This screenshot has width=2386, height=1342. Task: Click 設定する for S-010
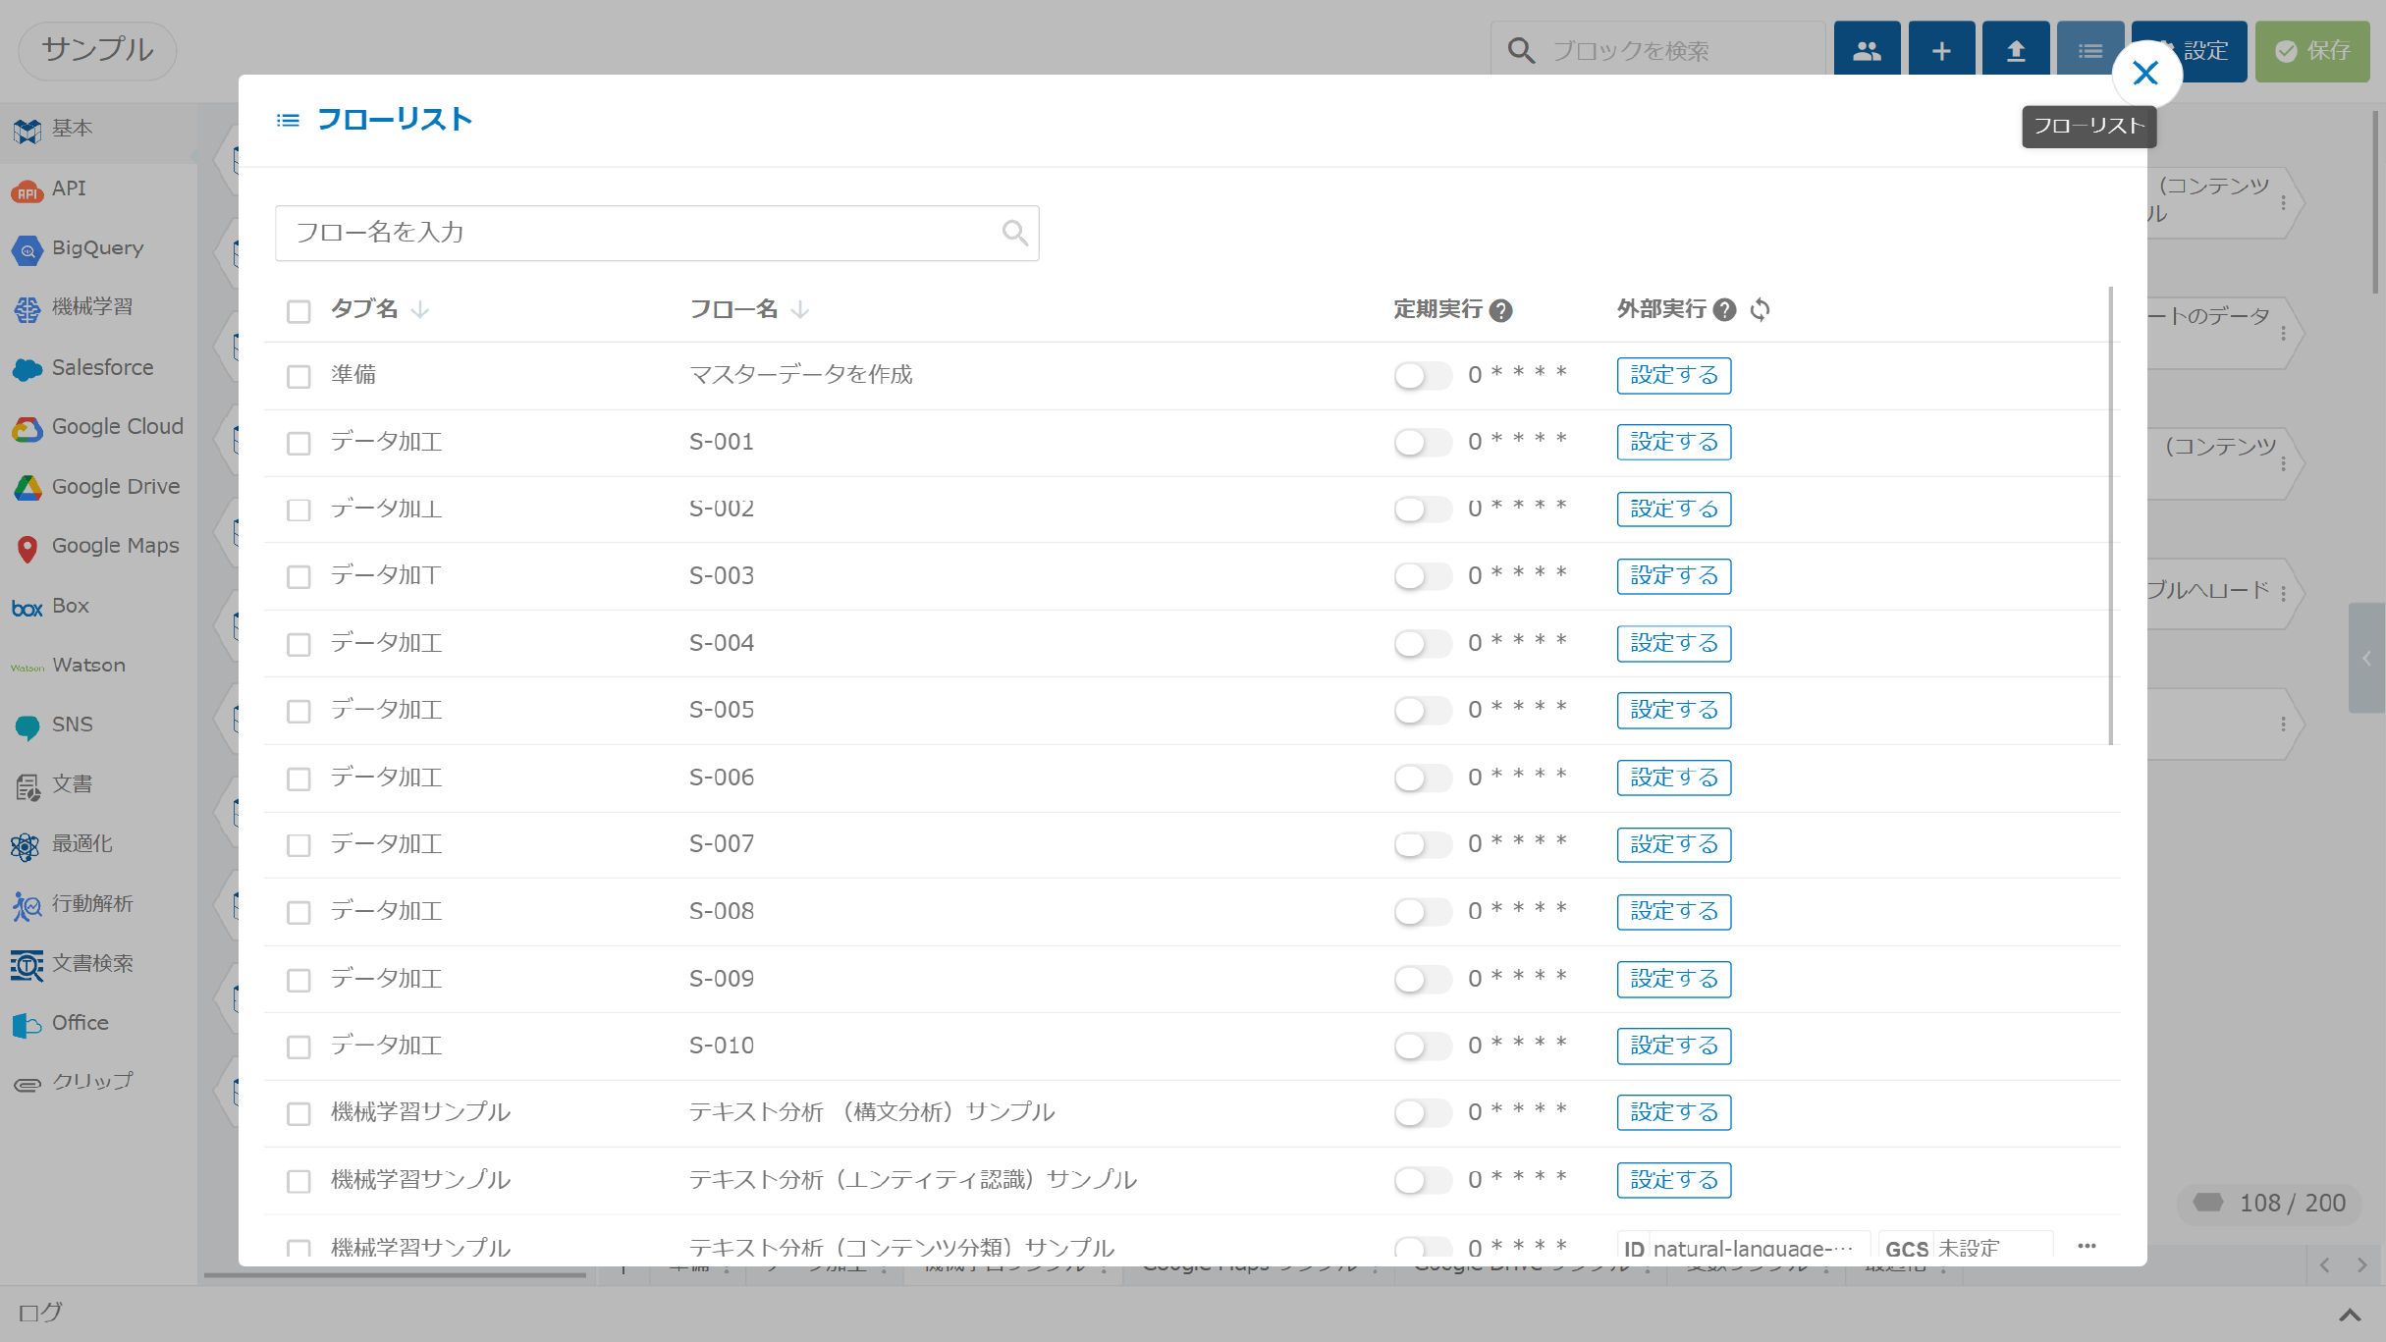point(1674,1046)
